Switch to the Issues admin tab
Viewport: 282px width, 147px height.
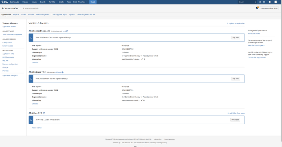[x=23, y=15]
